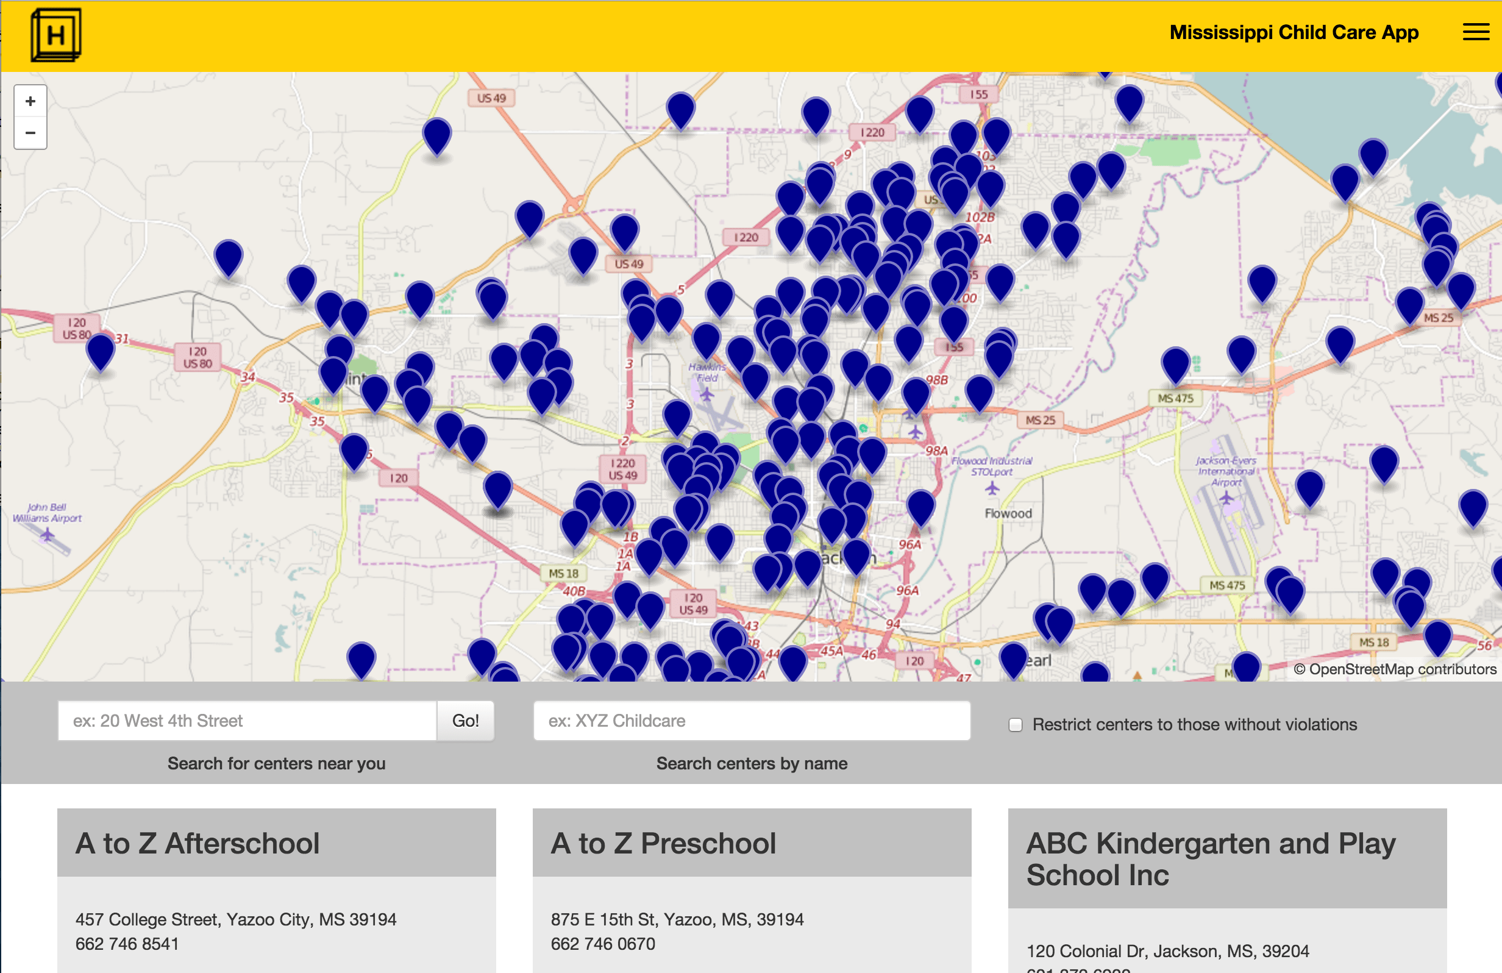Click the Mississippi Child Care App title
The width and height of the screenshot is (1502, 973).
click(1294, 32)
